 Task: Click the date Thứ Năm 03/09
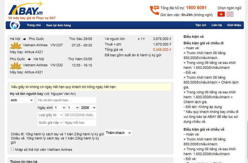[80, 59]
